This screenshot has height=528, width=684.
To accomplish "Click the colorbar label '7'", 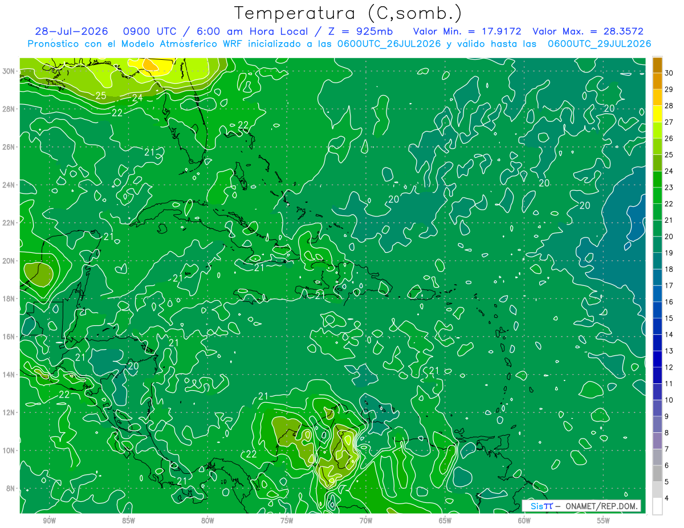I will click(x=666, y=449).
